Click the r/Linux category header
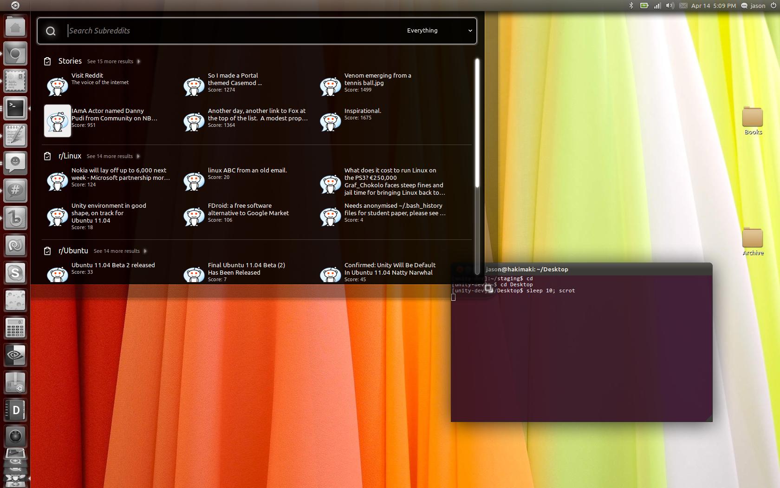The height and width of the screenshot is (488, 780). pyautogui.click(x=70, y=156)
